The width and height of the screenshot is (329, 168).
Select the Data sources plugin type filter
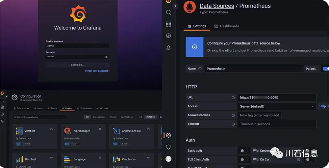(99, 117)
